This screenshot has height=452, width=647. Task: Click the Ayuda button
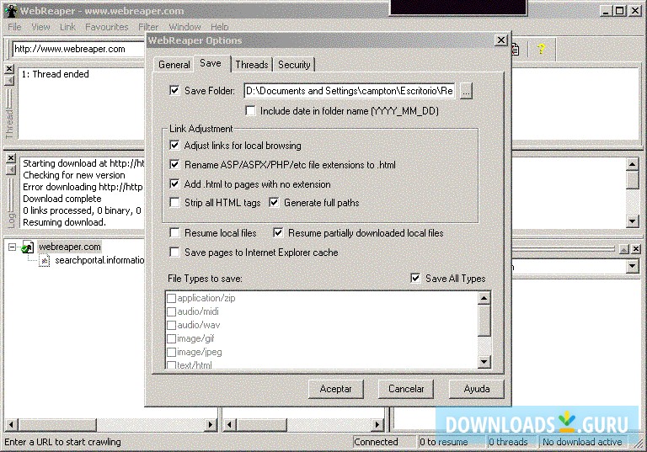tap(477, 389)
